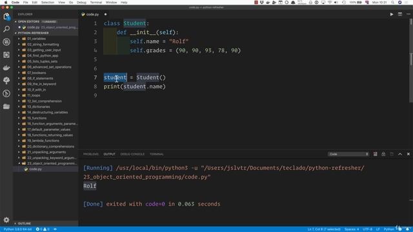The height and width of the screenshot is (232, 413).
Task: Select the output channel dropdown
Action: (348, 154)
